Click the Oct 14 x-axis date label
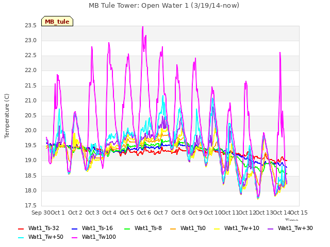Image resolution: width=330 pixels, height=247 pixels. (282, 213)
